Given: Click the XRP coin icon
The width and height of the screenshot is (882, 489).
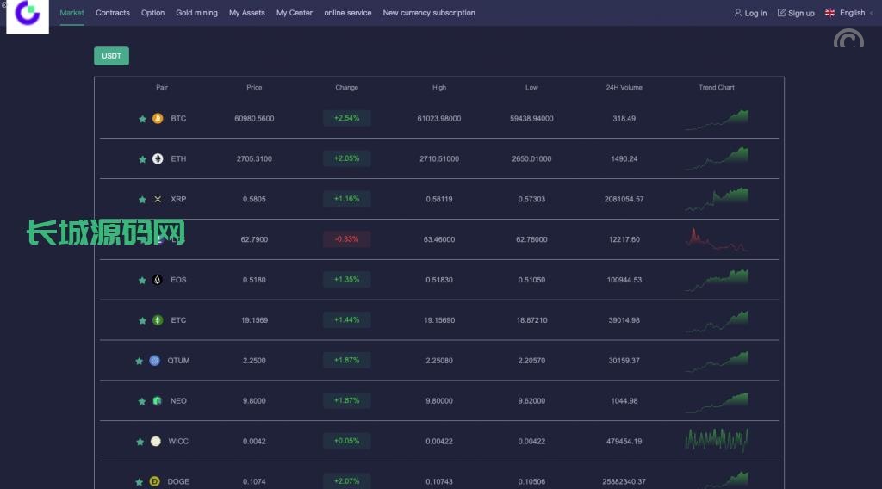Looking at the screenshot, I should [158, 200].
